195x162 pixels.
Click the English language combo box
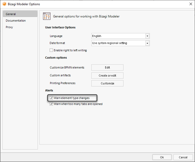click(x=120, y=36)
